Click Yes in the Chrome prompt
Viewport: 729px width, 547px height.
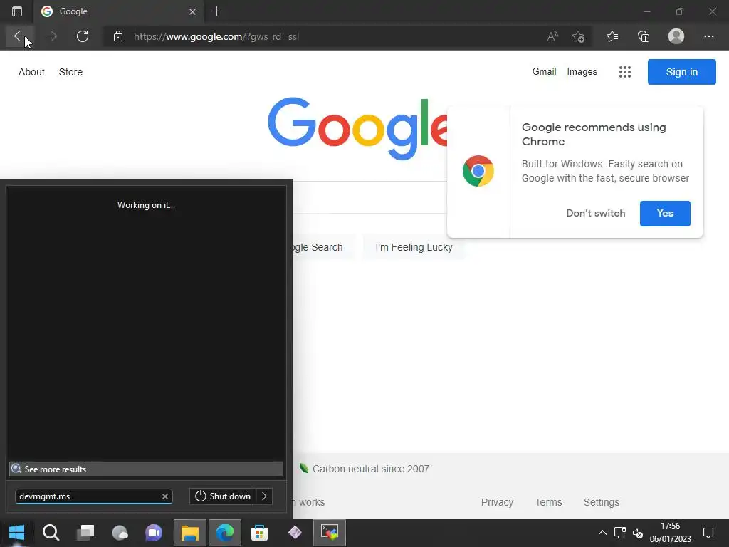tap(665, 214)
